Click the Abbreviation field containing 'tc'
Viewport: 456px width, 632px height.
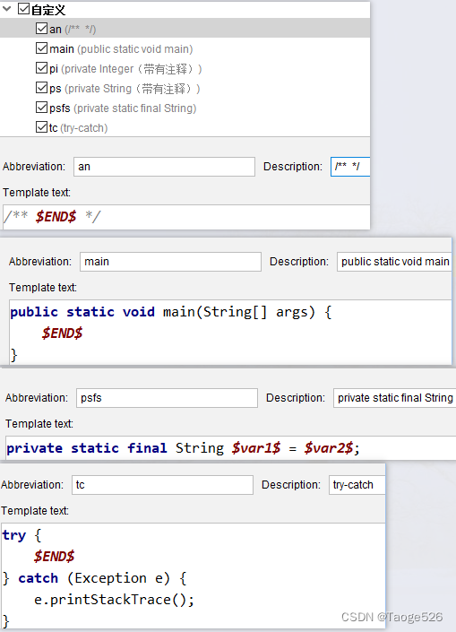pos(162,485)
